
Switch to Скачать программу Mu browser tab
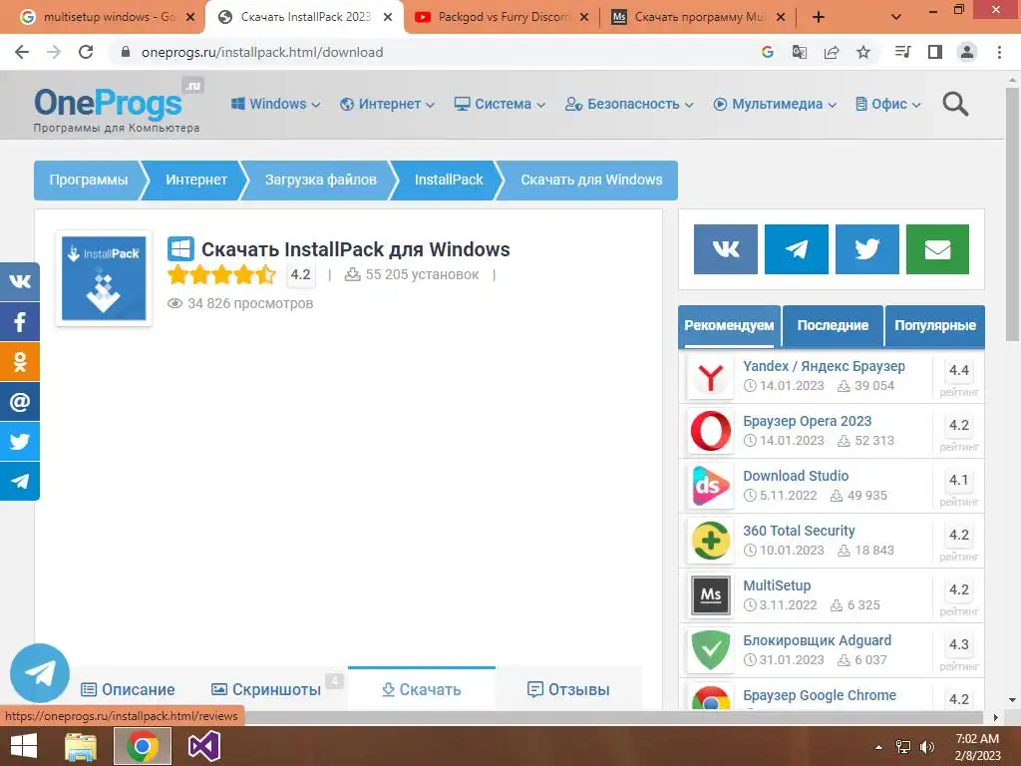(x=697, y=17)
